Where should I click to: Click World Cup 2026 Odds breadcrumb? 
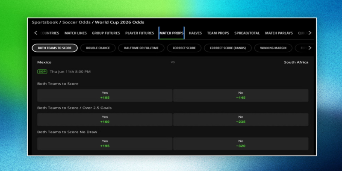tap(120, 22)
